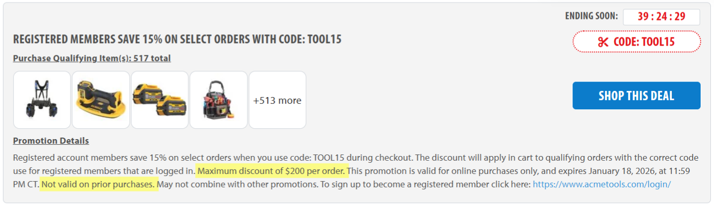Click the scissors icon on coupon badge
The width and height of the screenshot is (714, 212).
[603, 42]
